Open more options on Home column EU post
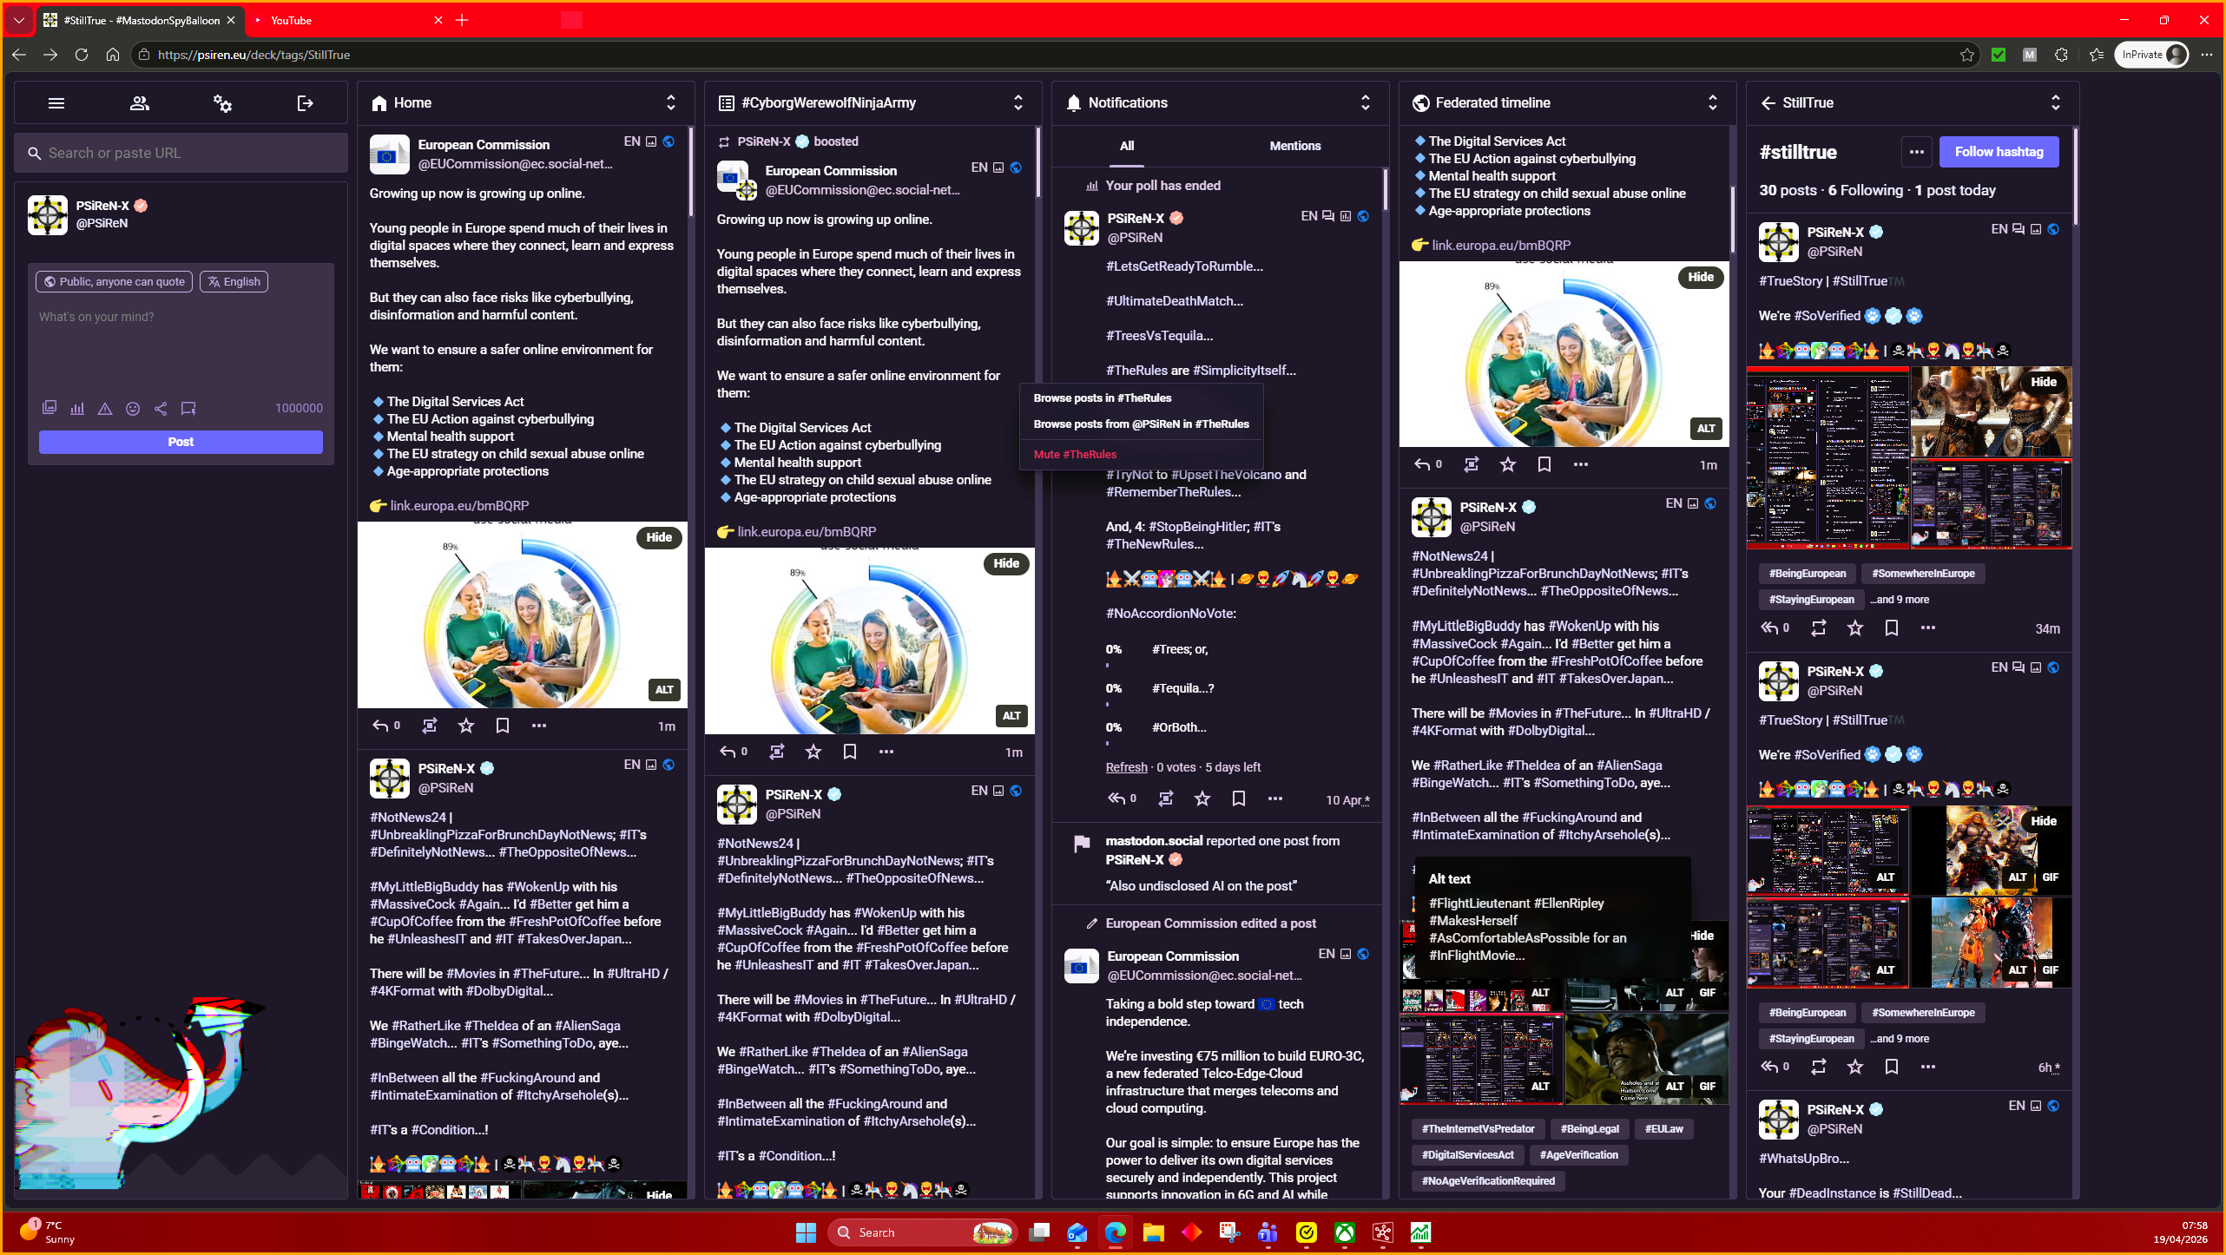Viewport: 2226px width, 1255px height. click(x=539, y=726)
